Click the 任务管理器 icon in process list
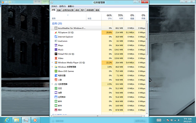The height and width of the screenshot is (123, 196). coord(56,84)
